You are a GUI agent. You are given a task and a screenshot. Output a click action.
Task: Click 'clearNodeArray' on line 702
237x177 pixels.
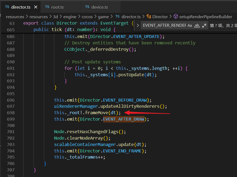[85, 138]
